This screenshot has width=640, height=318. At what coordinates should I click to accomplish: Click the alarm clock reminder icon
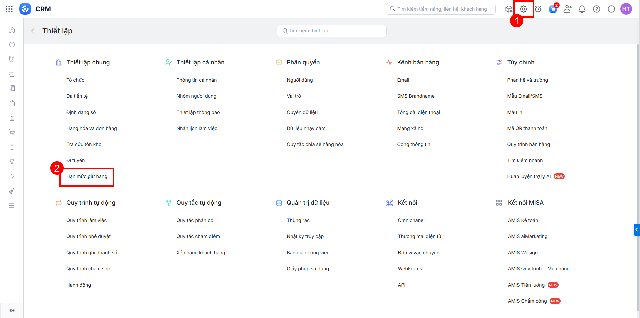[x=538, y=9]
